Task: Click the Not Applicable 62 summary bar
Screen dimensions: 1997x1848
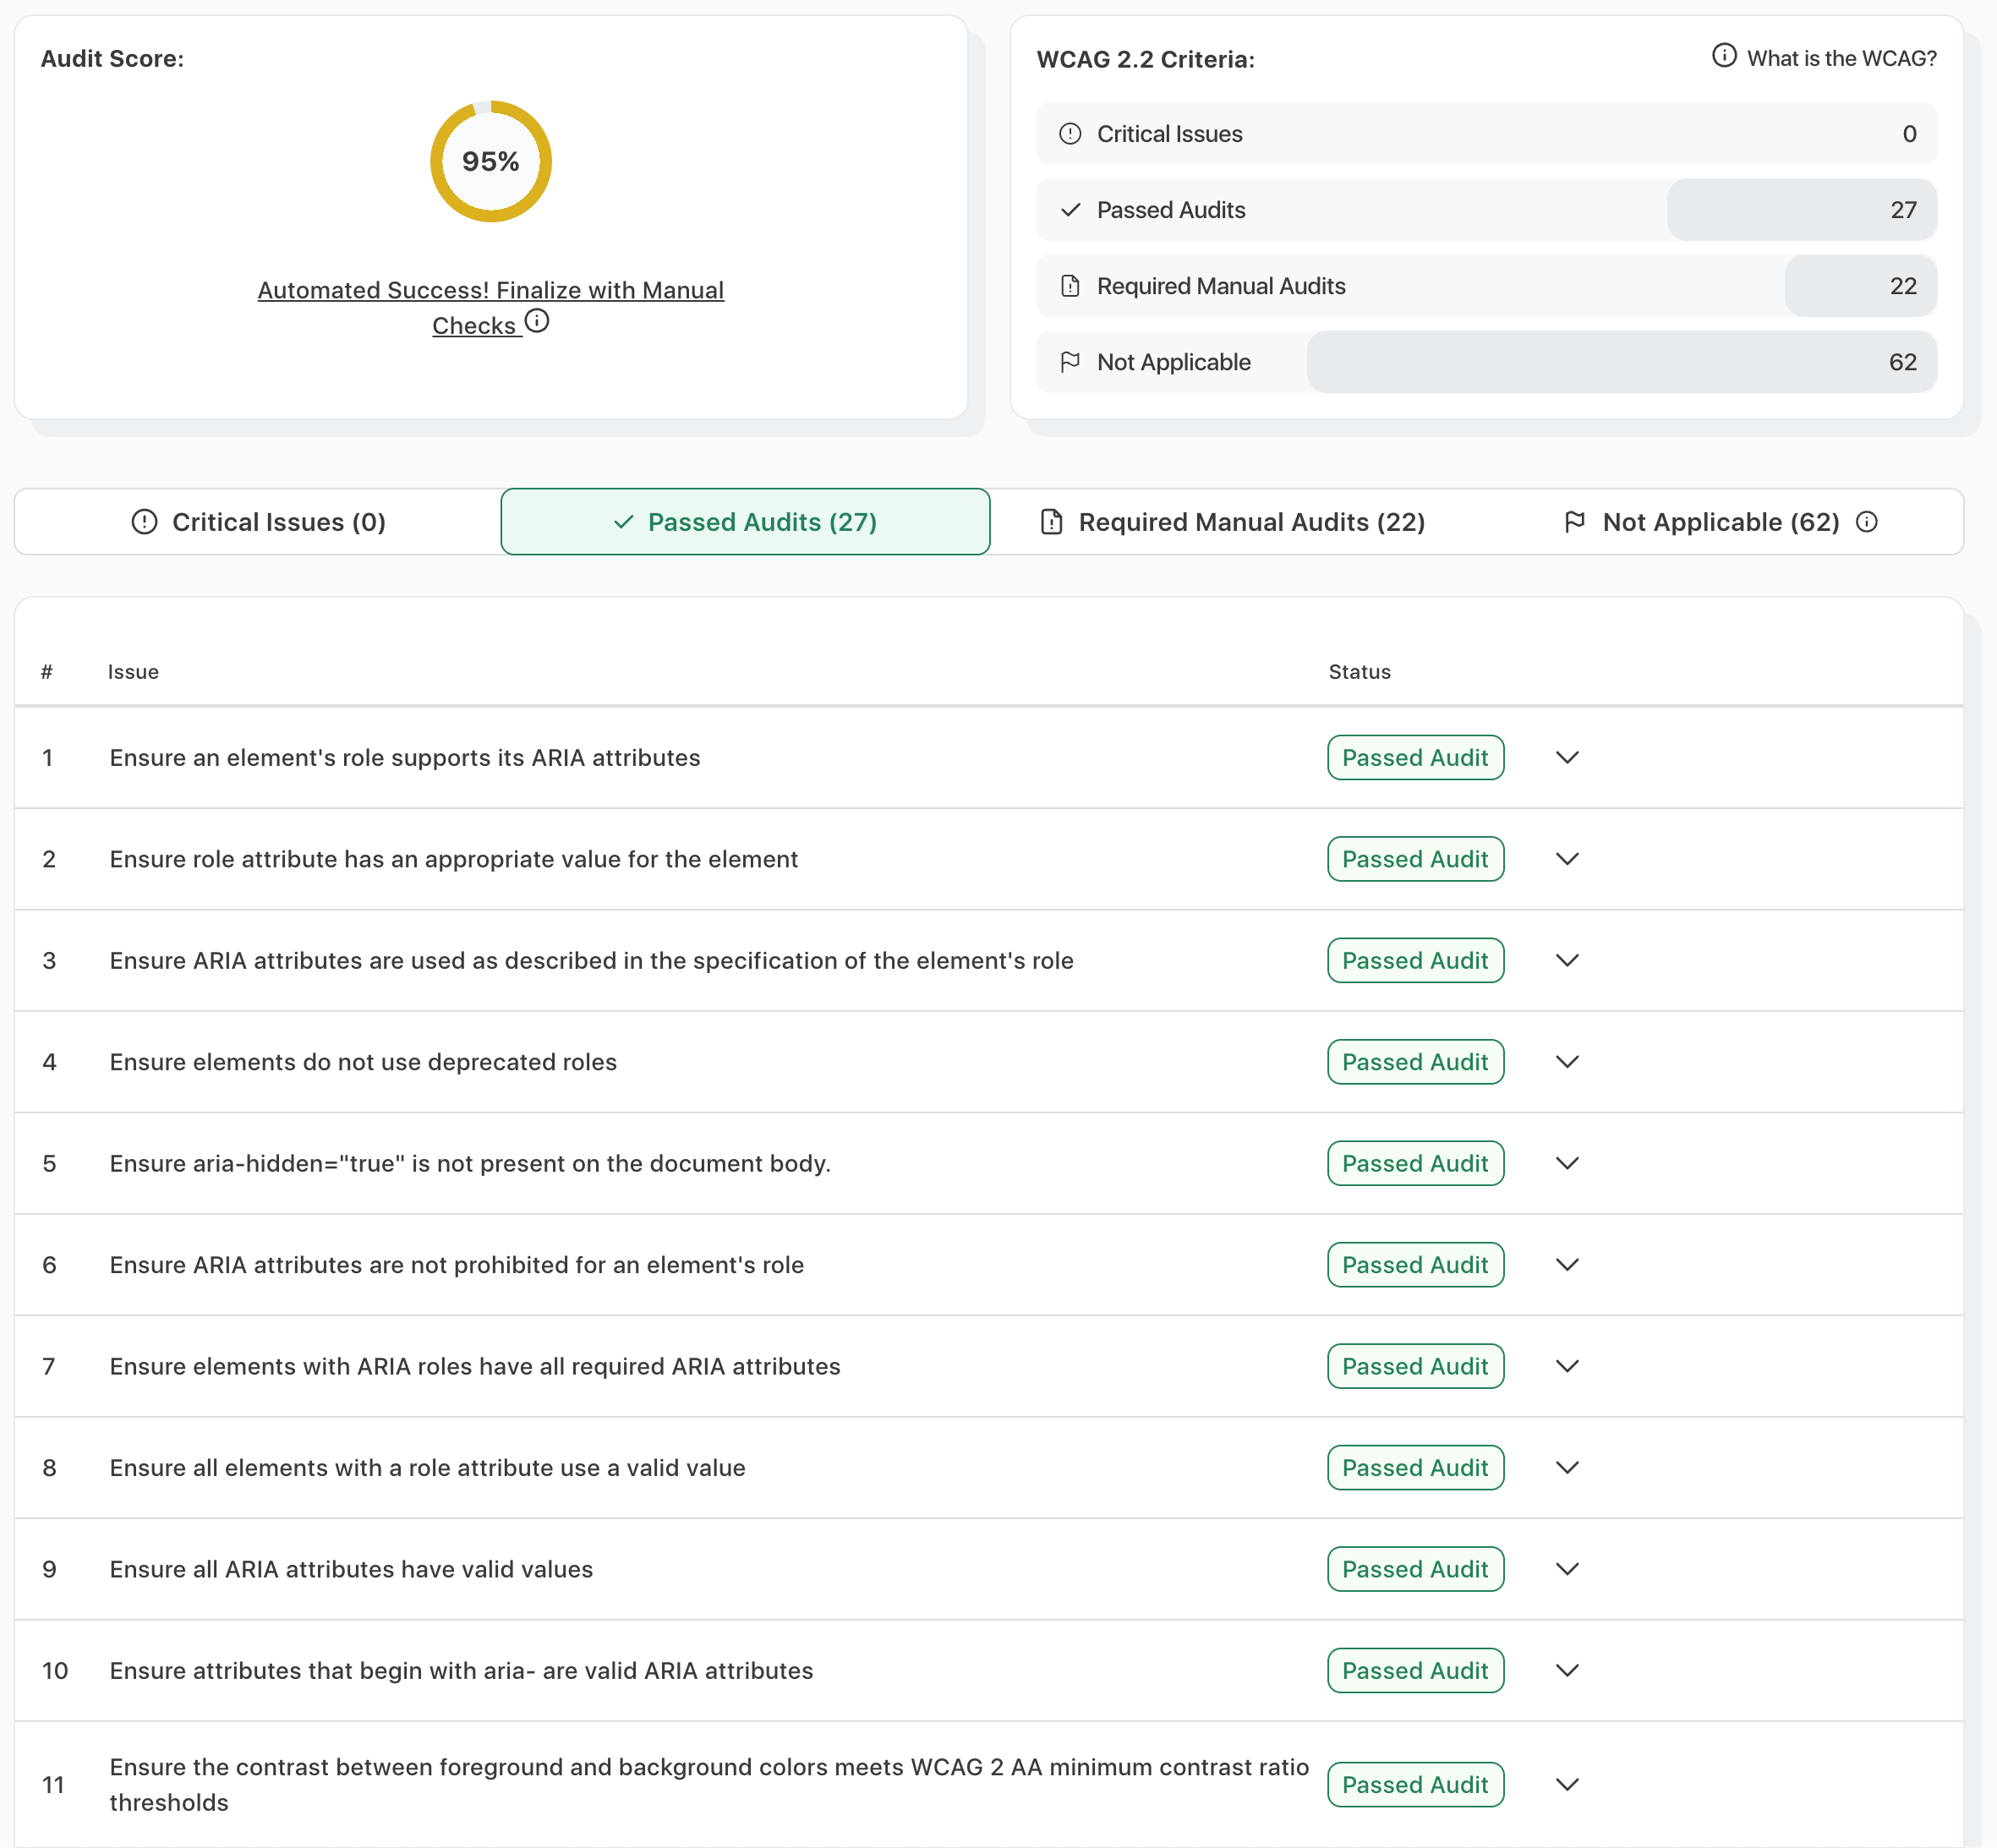Action: (1620, 362)
